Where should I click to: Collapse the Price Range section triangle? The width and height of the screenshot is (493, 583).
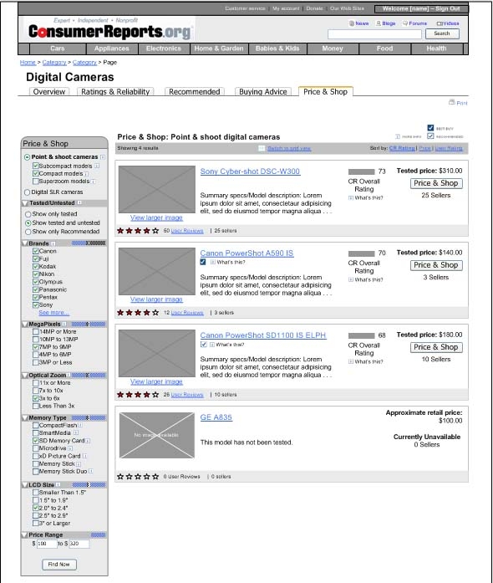(25, 535)
